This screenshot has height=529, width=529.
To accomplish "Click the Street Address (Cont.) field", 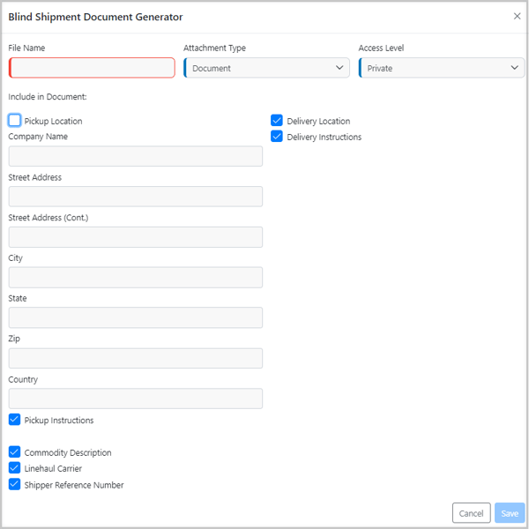I will pyautogui.click(x=136, y=237).
